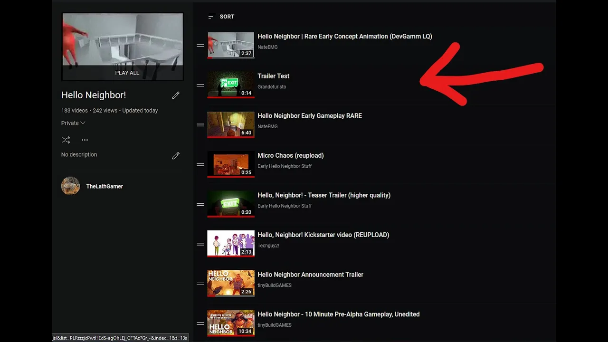Click Early Hello Neighbor Stuff under Teaser Trailer
Image resolution: width=608 pixels, height=342 pixels.
point(285,206)
